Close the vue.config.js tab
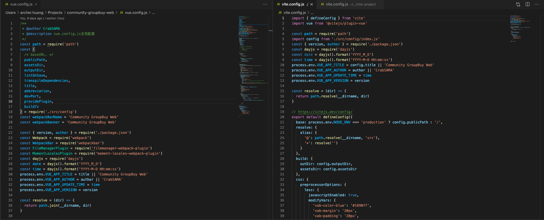Screen dimensions: 544x220 point(36,4)
